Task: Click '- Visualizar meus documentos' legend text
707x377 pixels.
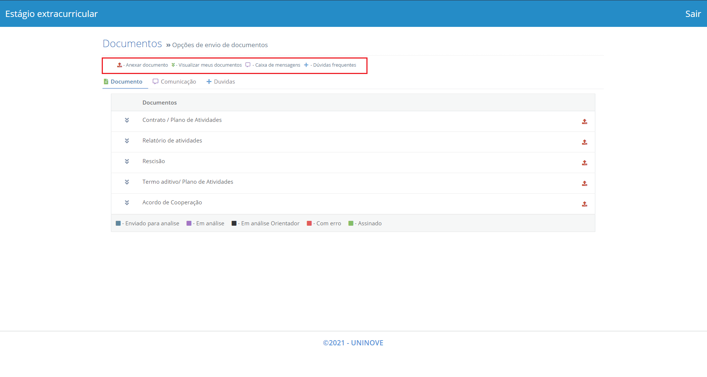Action: [209, 65]
